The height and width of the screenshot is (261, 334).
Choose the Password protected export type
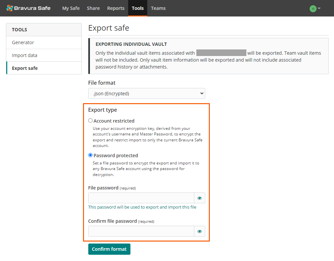pos(90,155)
